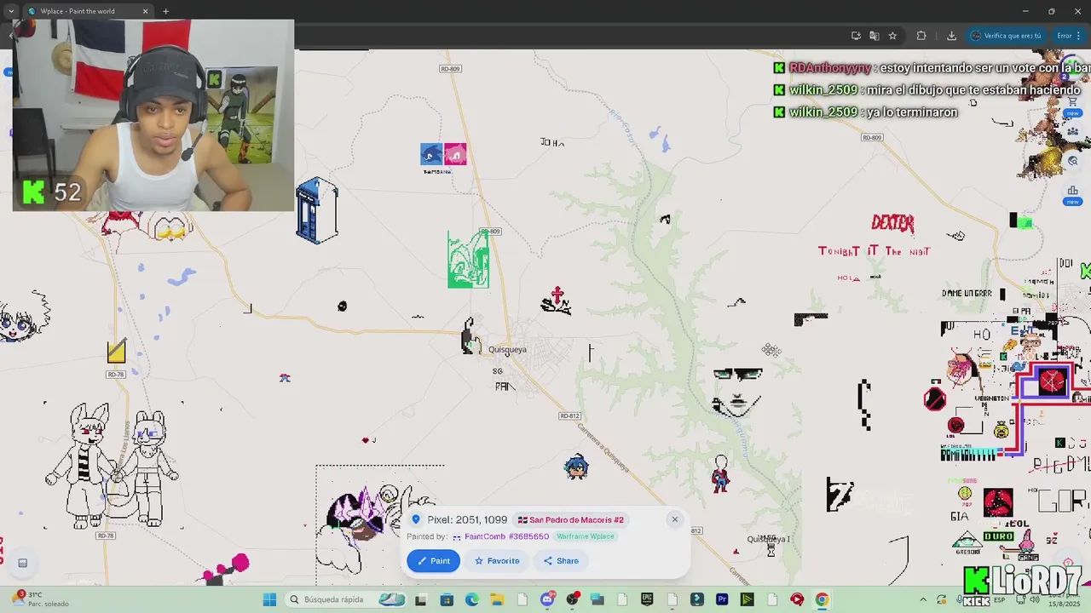
Task: Open weather widget showing 31°C
Action: 38,599
